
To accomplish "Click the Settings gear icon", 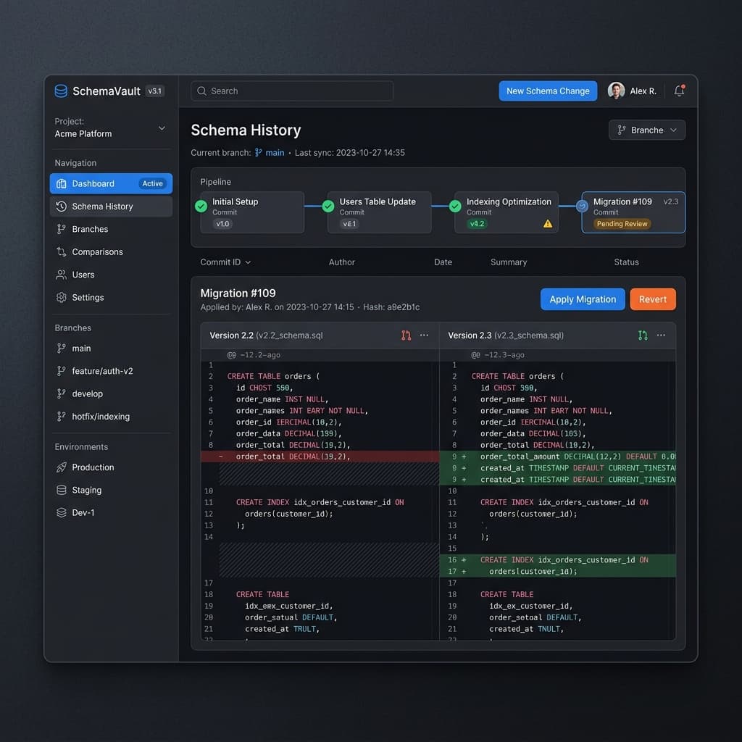I will pyautogui.click(x=62, y=297).
